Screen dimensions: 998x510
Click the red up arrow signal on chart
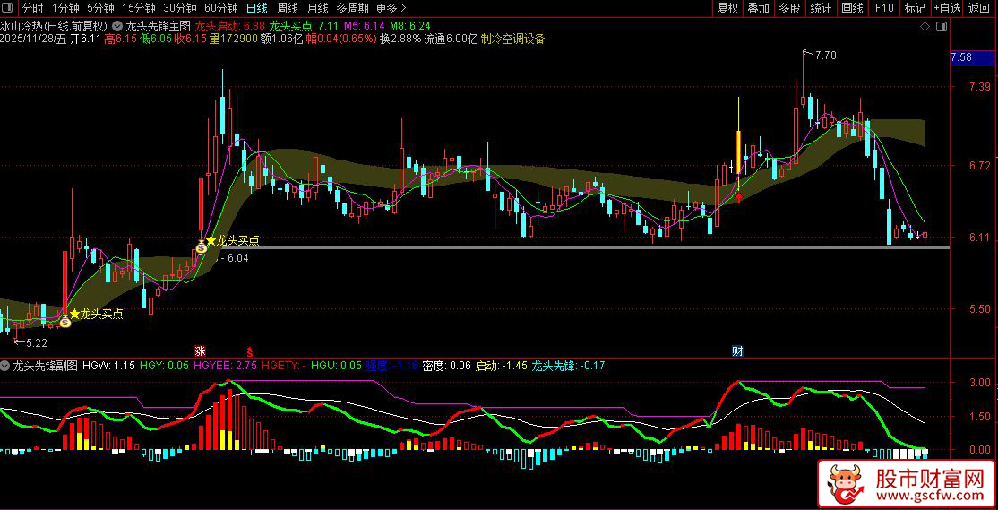739,196
